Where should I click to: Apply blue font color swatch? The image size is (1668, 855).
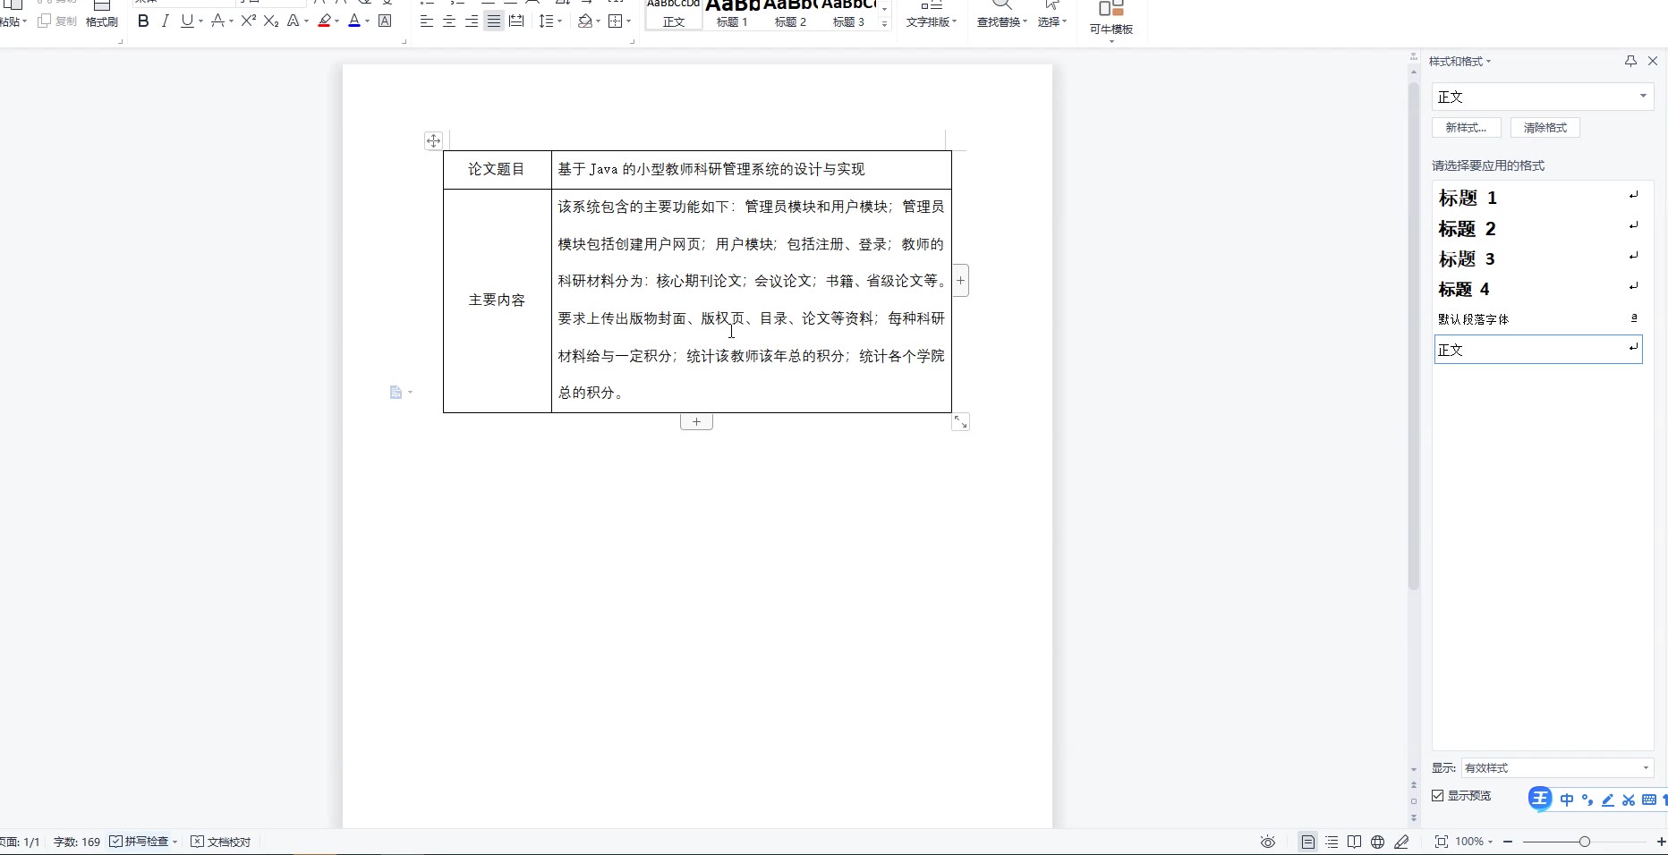coord(354,21)
